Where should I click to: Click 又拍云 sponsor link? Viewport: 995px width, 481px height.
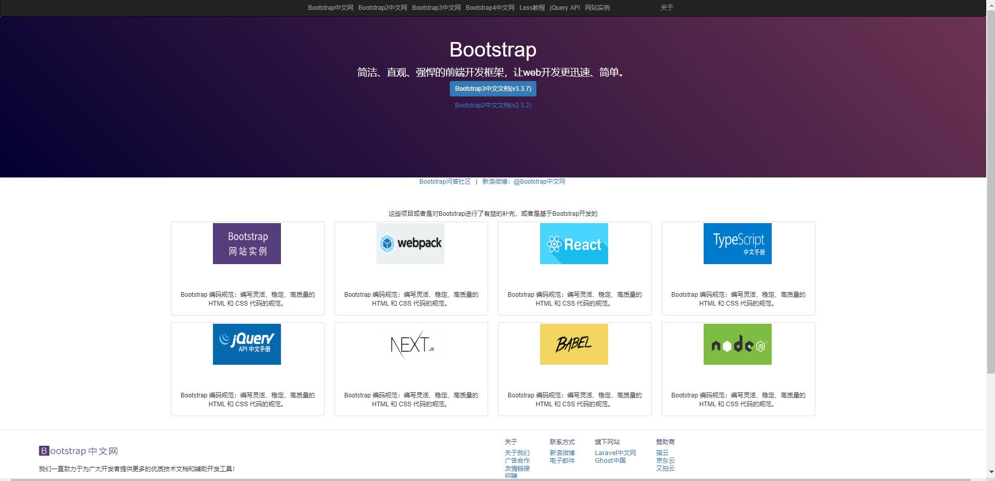[x=665, y=469]
